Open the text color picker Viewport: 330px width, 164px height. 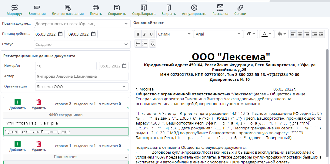coord(267,34)
